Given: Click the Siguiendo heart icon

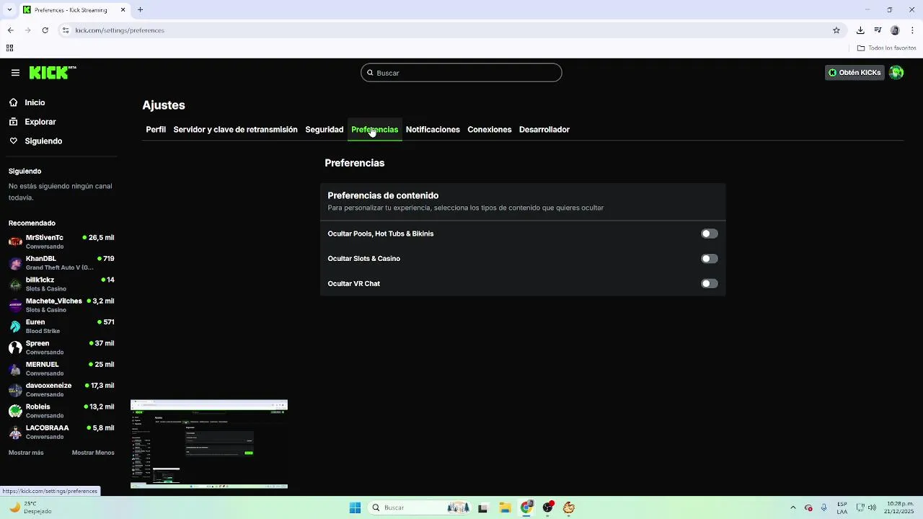Looking at the screenshot, I should coord(14,141).
